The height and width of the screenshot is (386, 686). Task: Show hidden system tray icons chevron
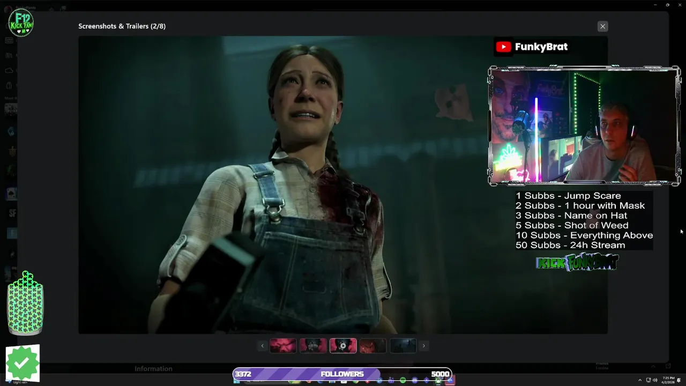(x=639, y=380)
